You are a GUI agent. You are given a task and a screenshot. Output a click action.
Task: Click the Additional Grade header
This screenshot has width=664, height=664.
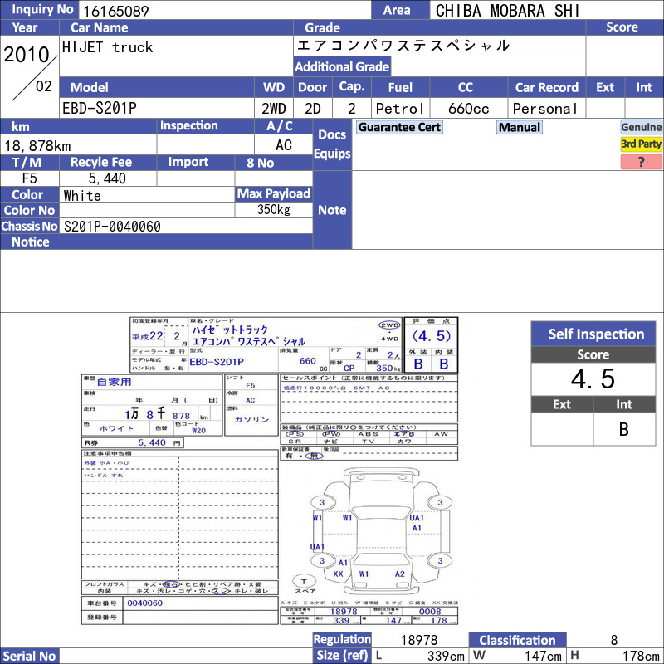pyautogui.click(x=342, y=66)
